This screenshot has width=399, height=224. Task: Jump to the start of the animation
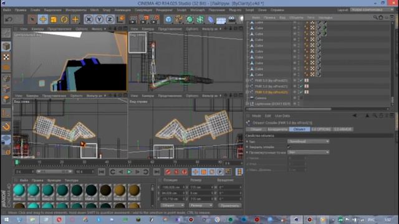(102, 172)
